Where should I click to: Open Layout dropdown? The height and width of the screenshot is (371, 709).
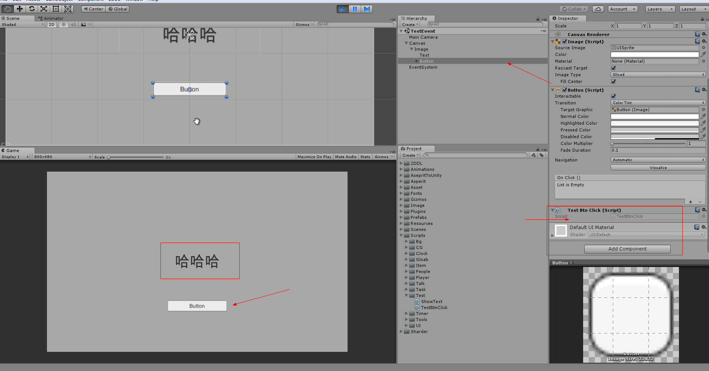click(694, 9)
